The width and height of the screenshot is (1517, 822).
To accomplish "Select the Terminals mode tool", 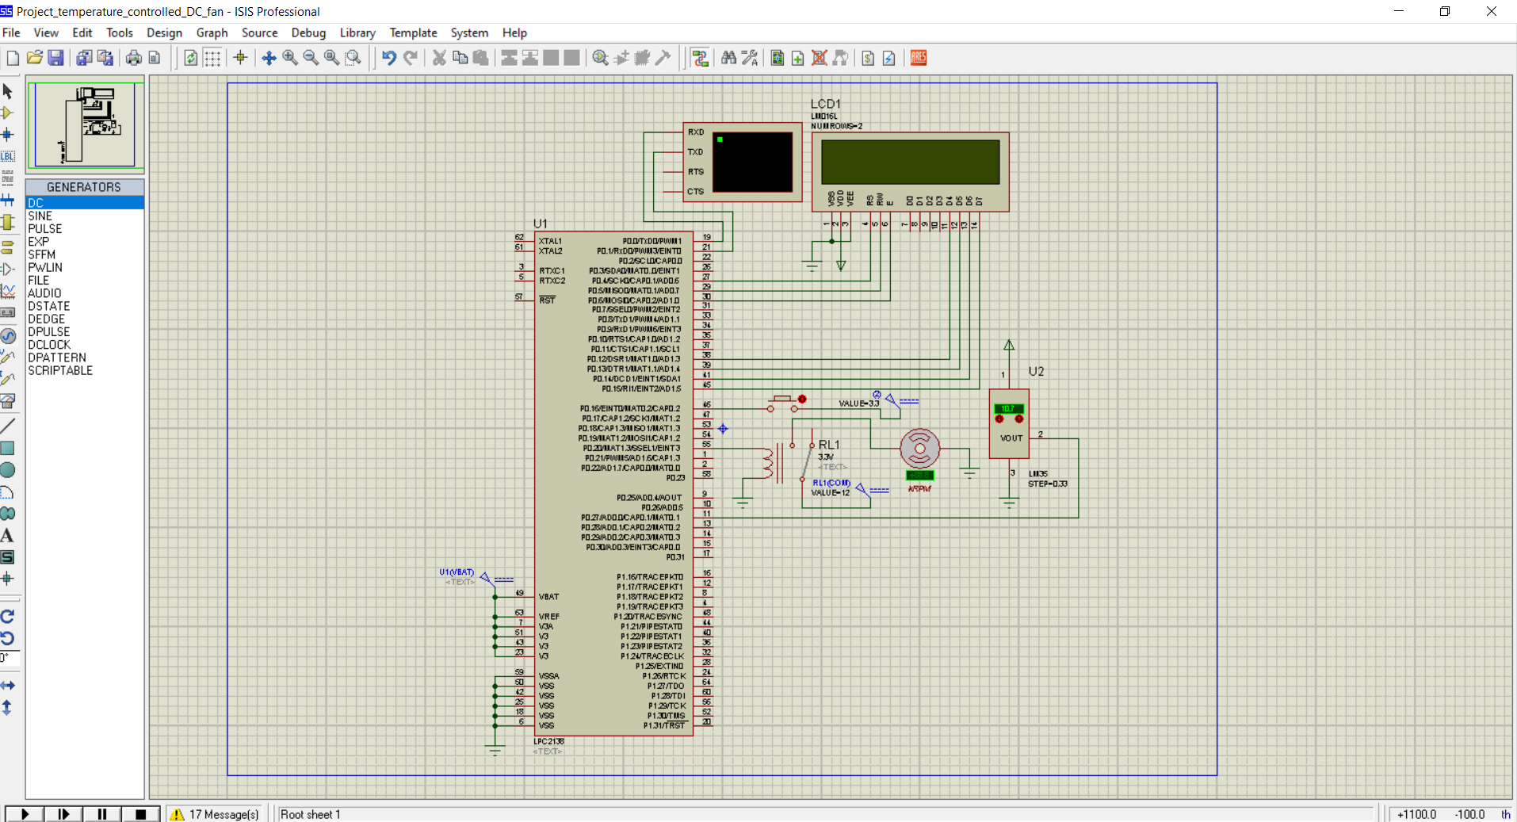I will tap(8, 247).
